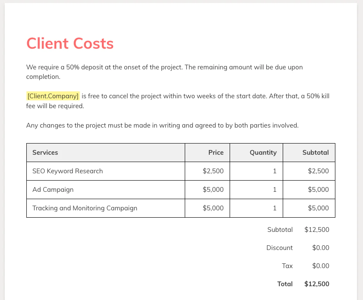Screen dimensions: 363x300
Task: Click the Discount label below the table
Action: (x=279, y=248)
